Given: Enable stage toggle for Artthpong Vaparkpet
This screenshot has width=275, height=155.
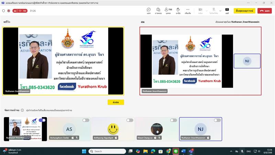Looking at the screenshot, I should point(130,120).
